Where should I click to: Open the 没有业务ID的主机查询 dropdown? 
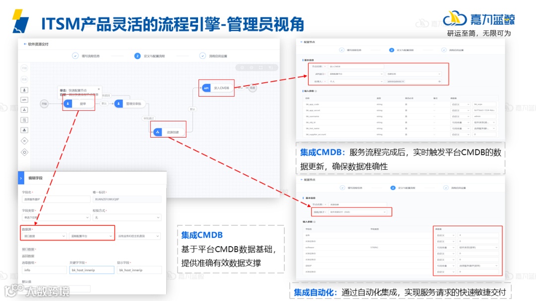pyautogui.click(x=138, y=236)
